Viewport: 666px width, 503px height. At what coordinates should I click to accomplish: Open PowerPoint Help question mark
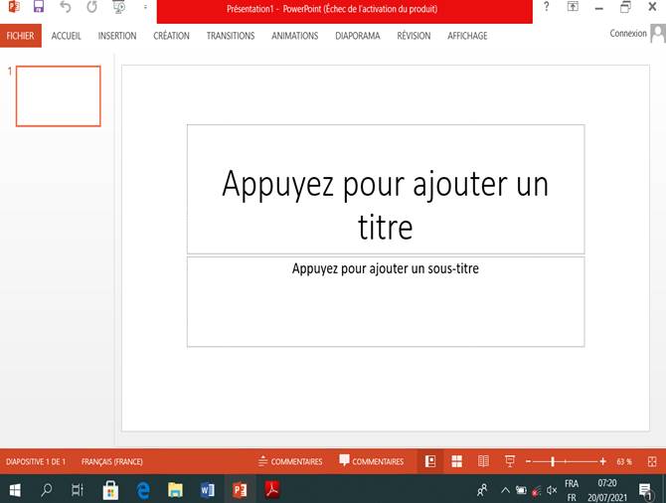tap(546, 7)
